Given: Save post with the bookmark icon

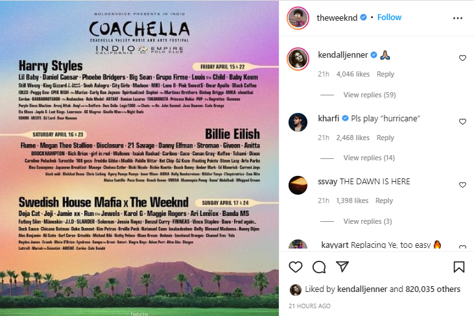Looking at the screenshot, I should 458,267.
